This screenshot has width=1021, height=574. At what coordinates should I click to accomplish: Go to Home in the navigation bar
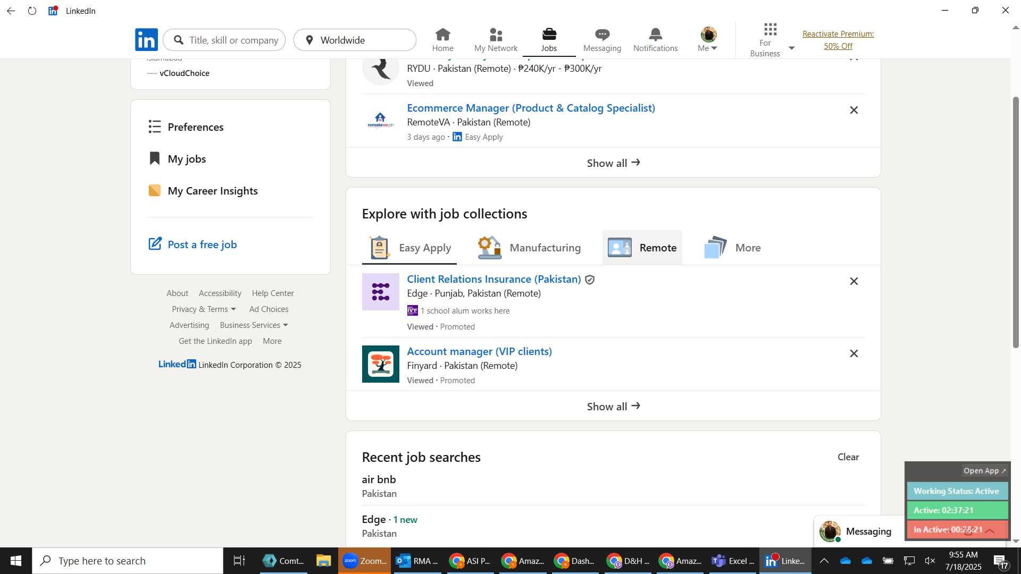coord(442,40)
